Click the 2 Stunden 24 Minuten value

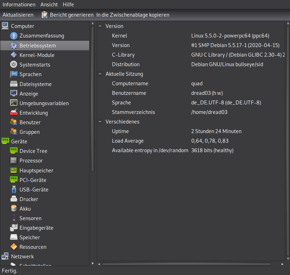point(216,131)
